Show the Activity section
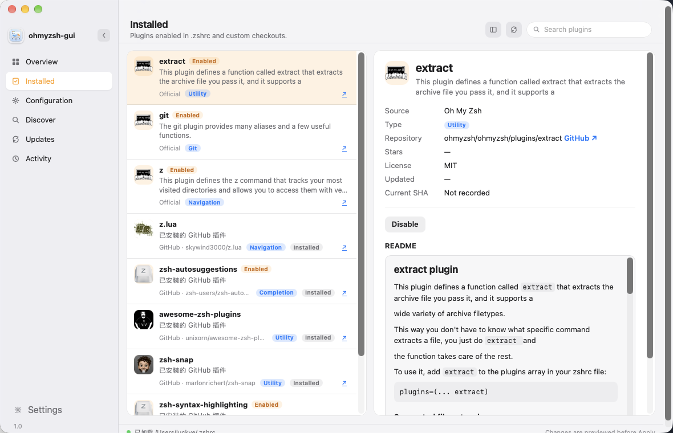Screen dimensions: 673x433 (x=59, y=158)
